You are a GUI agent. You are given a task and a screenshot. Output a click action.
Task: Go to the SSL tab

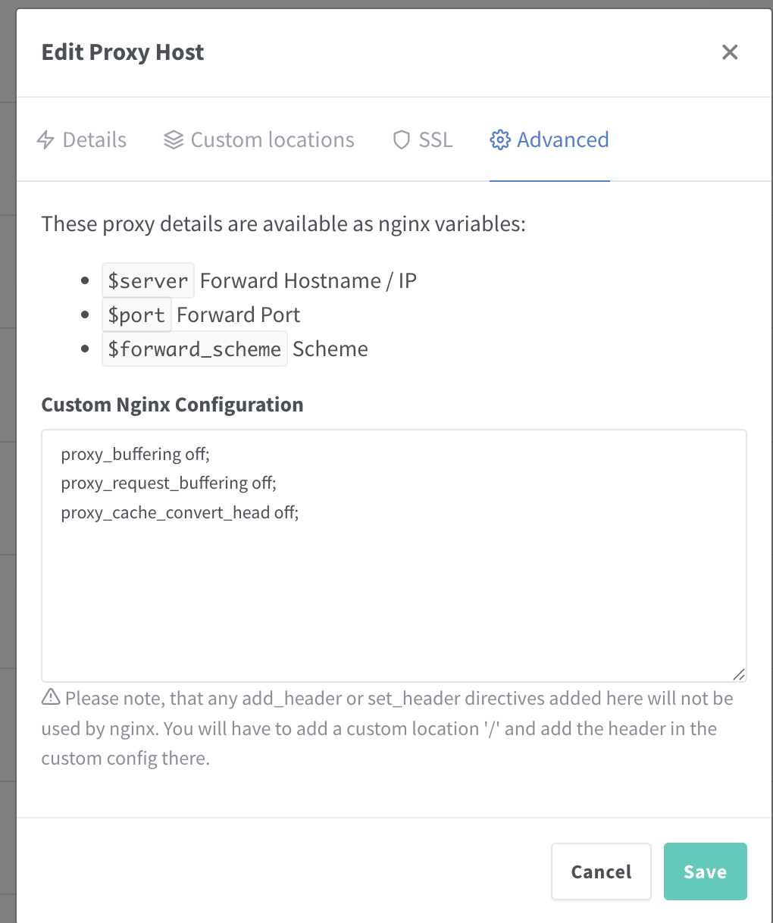coord(435,140)
